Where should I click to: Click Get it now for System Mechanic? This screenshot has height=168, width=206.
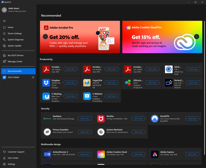click(138, 132)
